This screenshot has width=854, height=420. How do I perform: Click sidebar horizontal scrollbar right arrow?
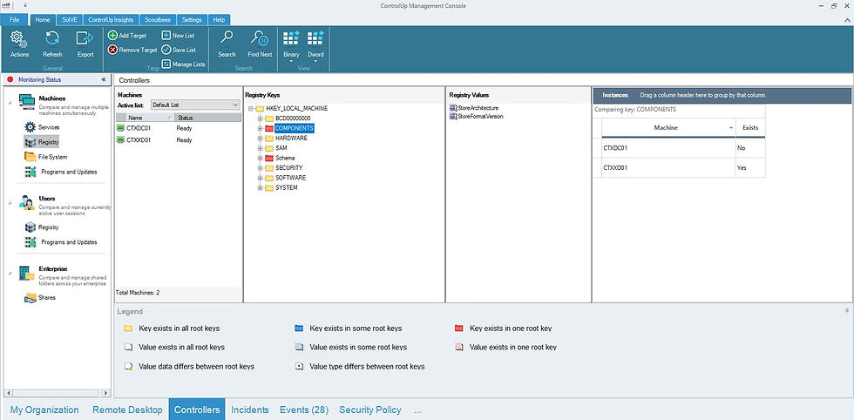tap(105, 393)
